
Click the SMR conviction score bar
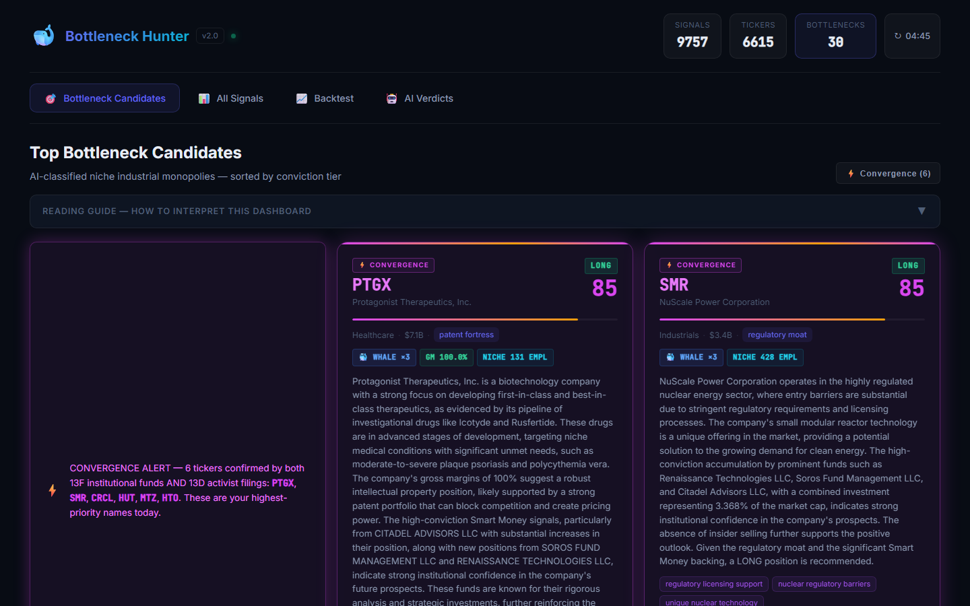point(792,319)
